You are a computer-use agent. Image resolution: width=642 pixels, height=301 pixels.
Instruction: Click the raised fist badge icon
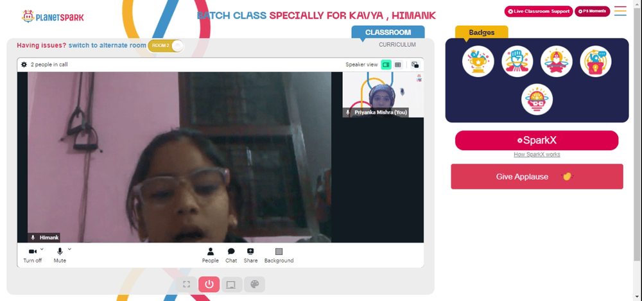point(517,62)
